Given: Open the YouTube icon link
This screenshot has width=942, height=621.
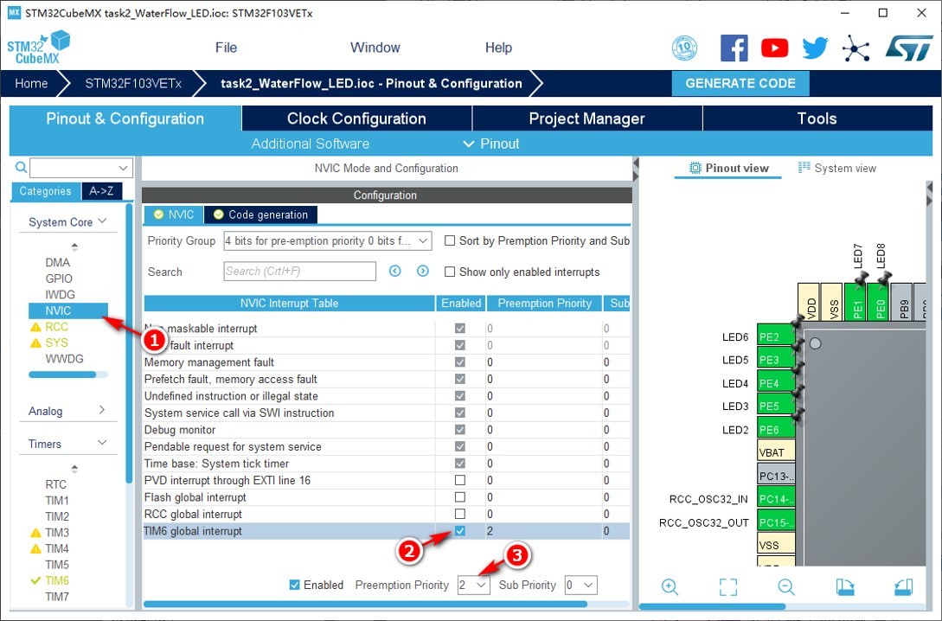Looking at the screenshot, I should 774,48.
